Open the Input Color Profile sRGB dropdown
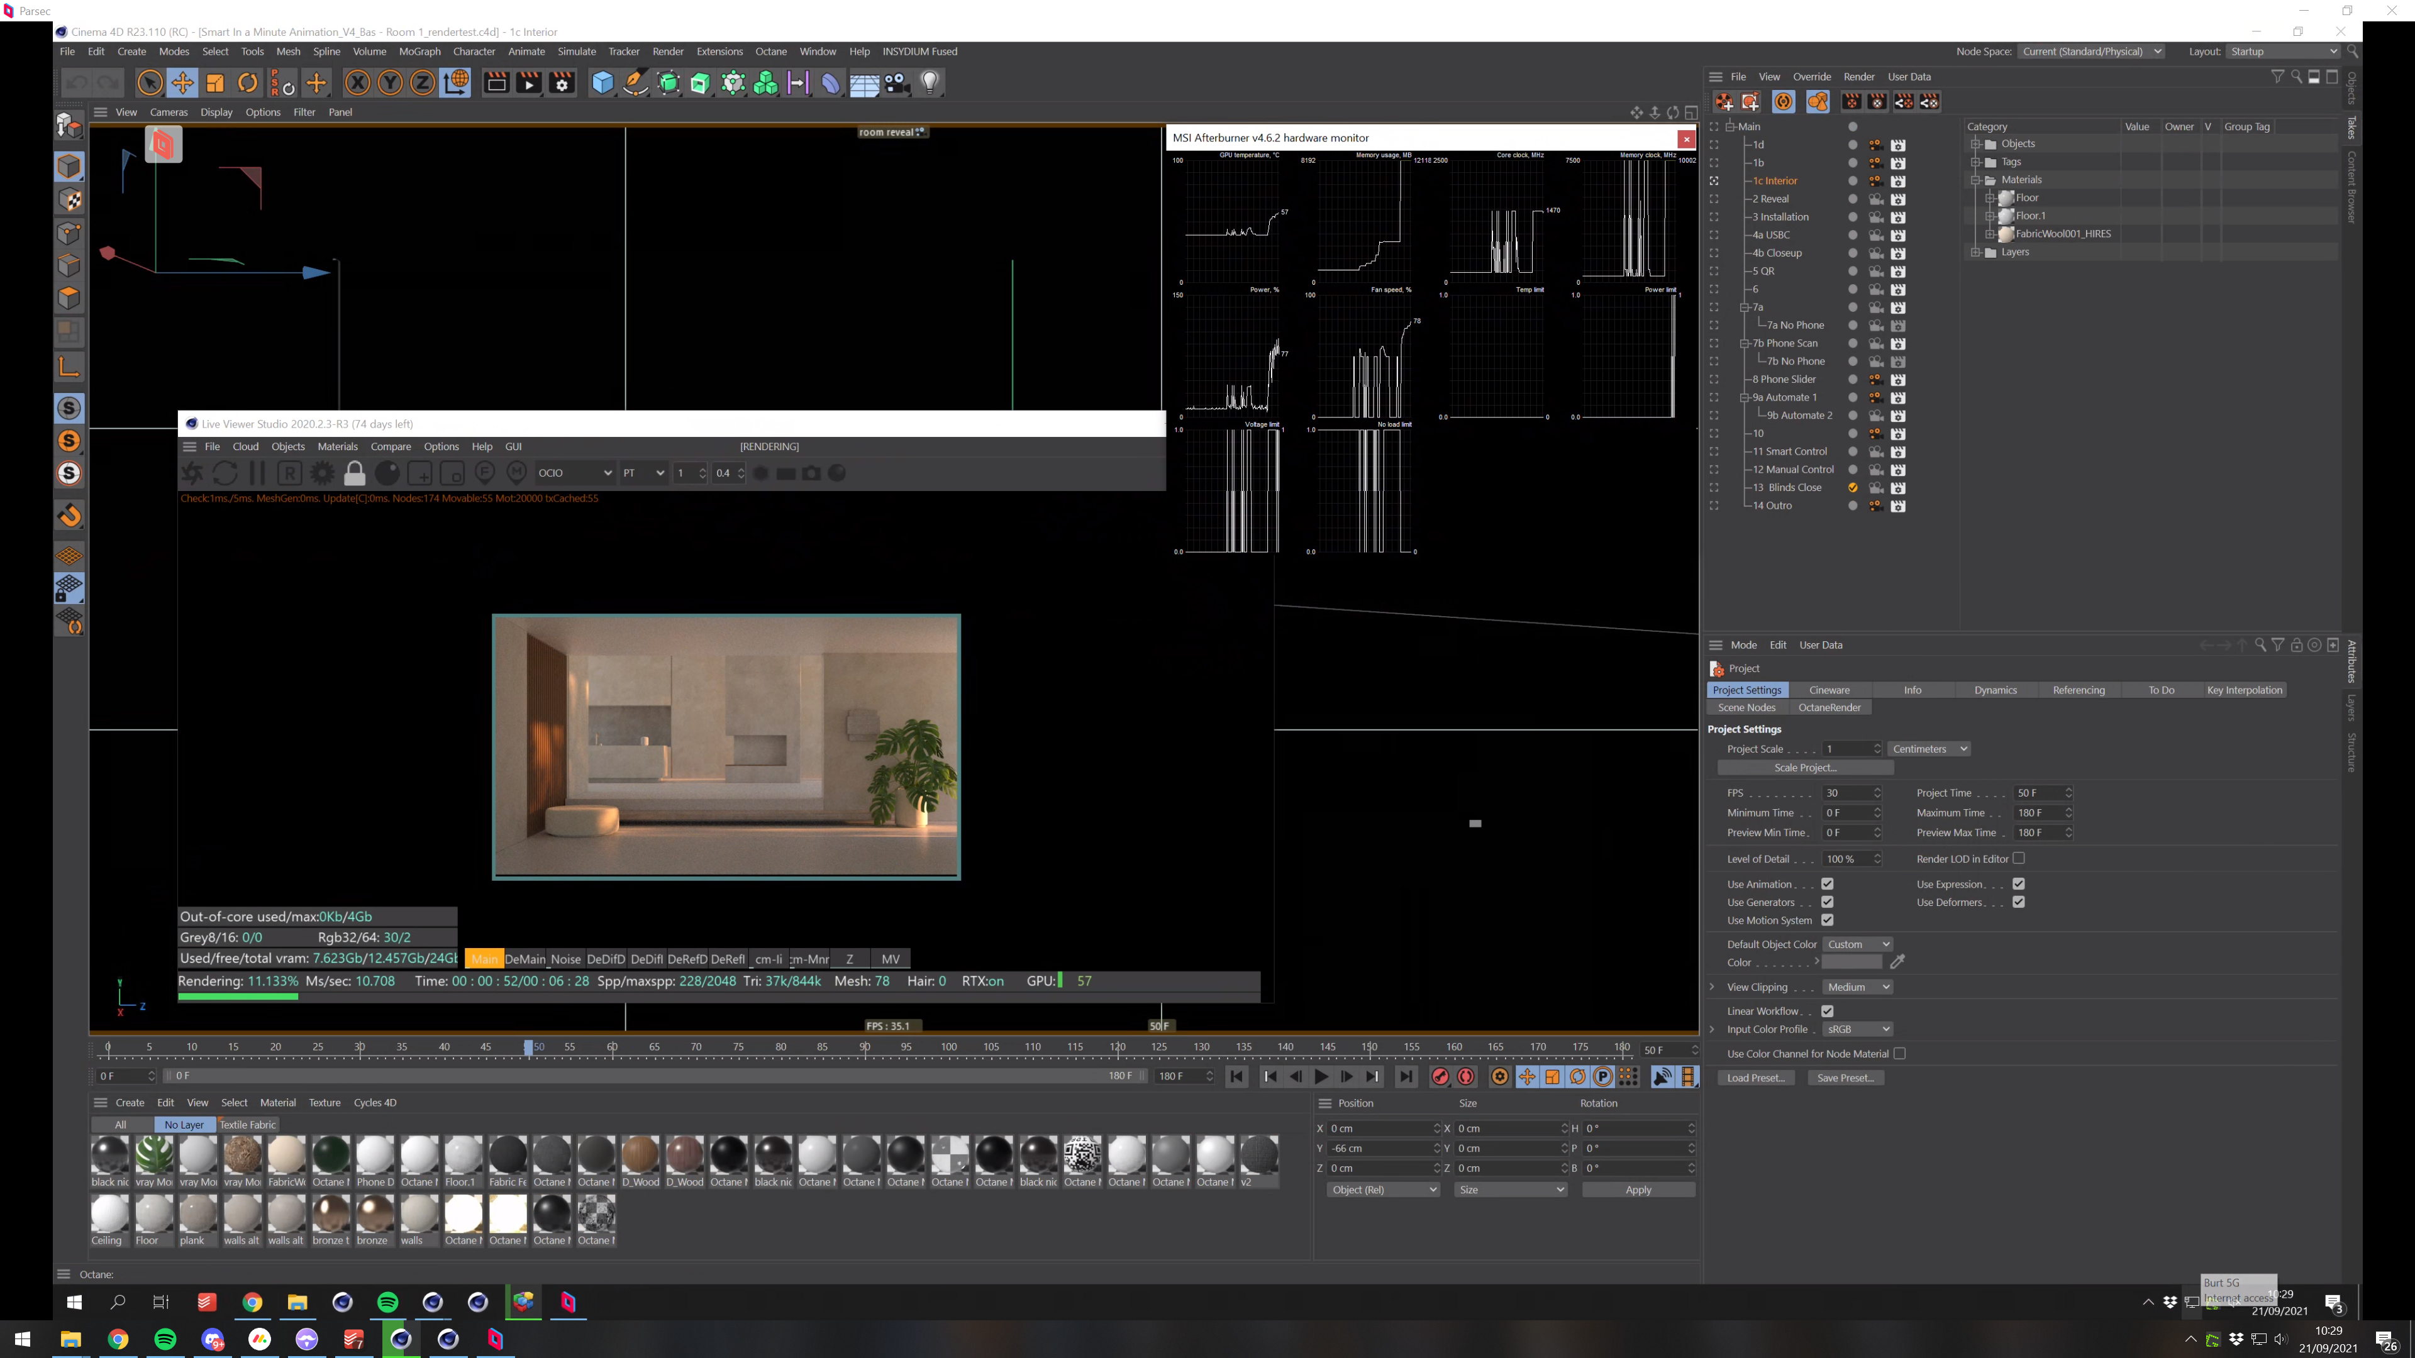The image size is (2415, 1358). click(x=1858, y=1029)
